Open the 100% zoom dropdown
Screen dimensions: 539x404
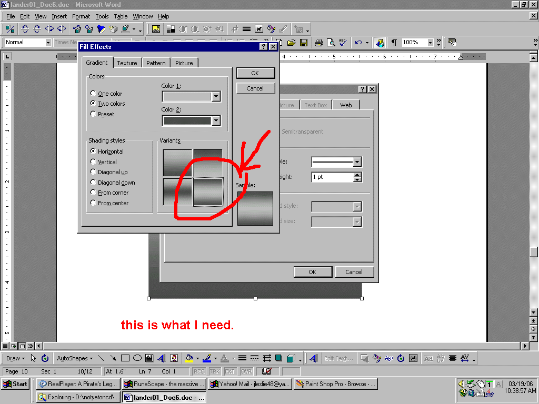[431, 43]
